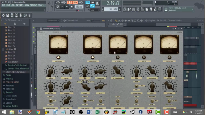Screen dimensions: 205x115
Task: Open the channel rack toolbar icon
Action: tap(134, 9)
